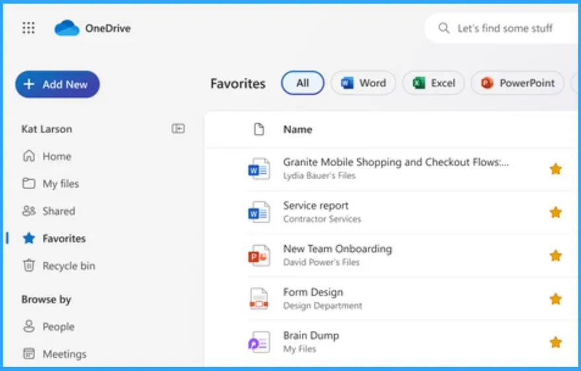Open the Recycle bin
Screen dimensions: 581x371
(59, 266)
